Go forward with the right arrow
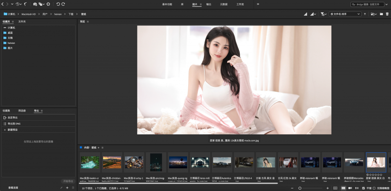The height and width of the screenshot is (191, 391). 7,4
